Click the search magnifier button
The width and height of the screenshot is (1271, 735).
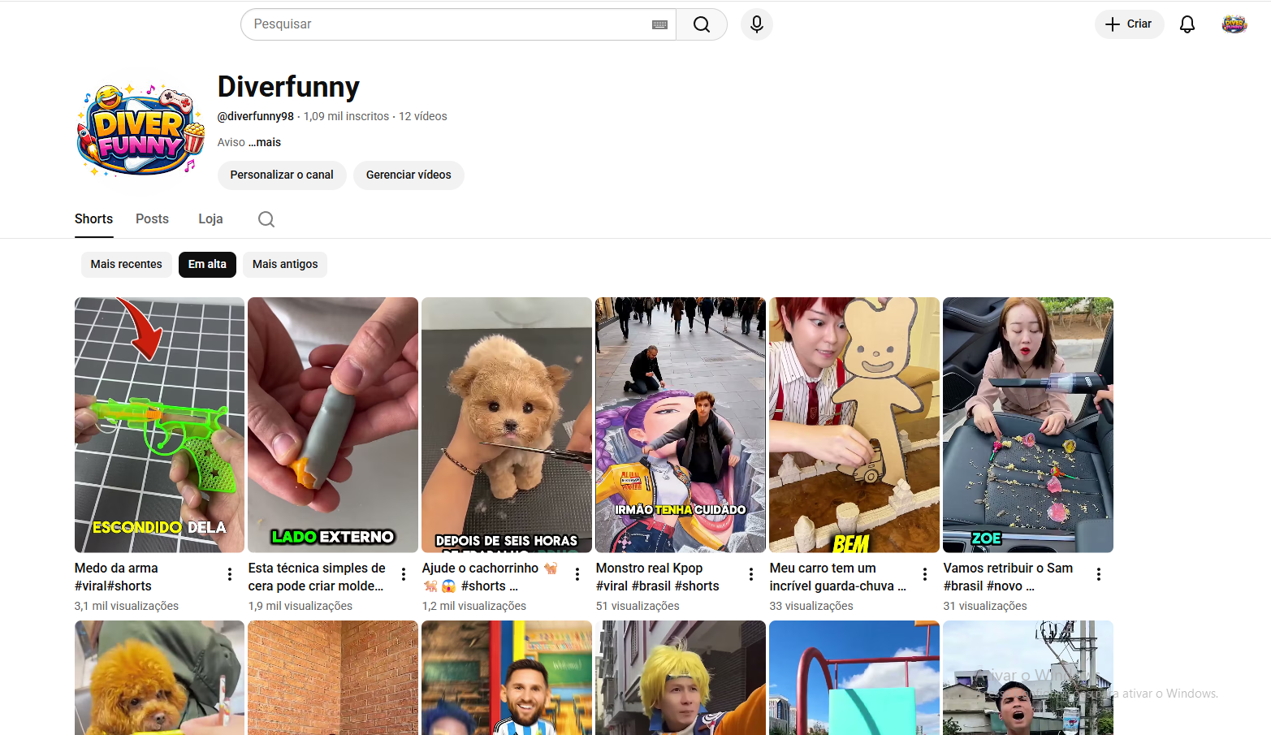[x=702, y=24]
